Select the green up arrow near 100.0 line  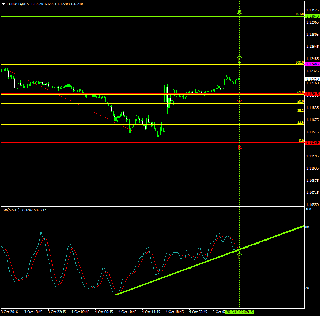point(239,58)
